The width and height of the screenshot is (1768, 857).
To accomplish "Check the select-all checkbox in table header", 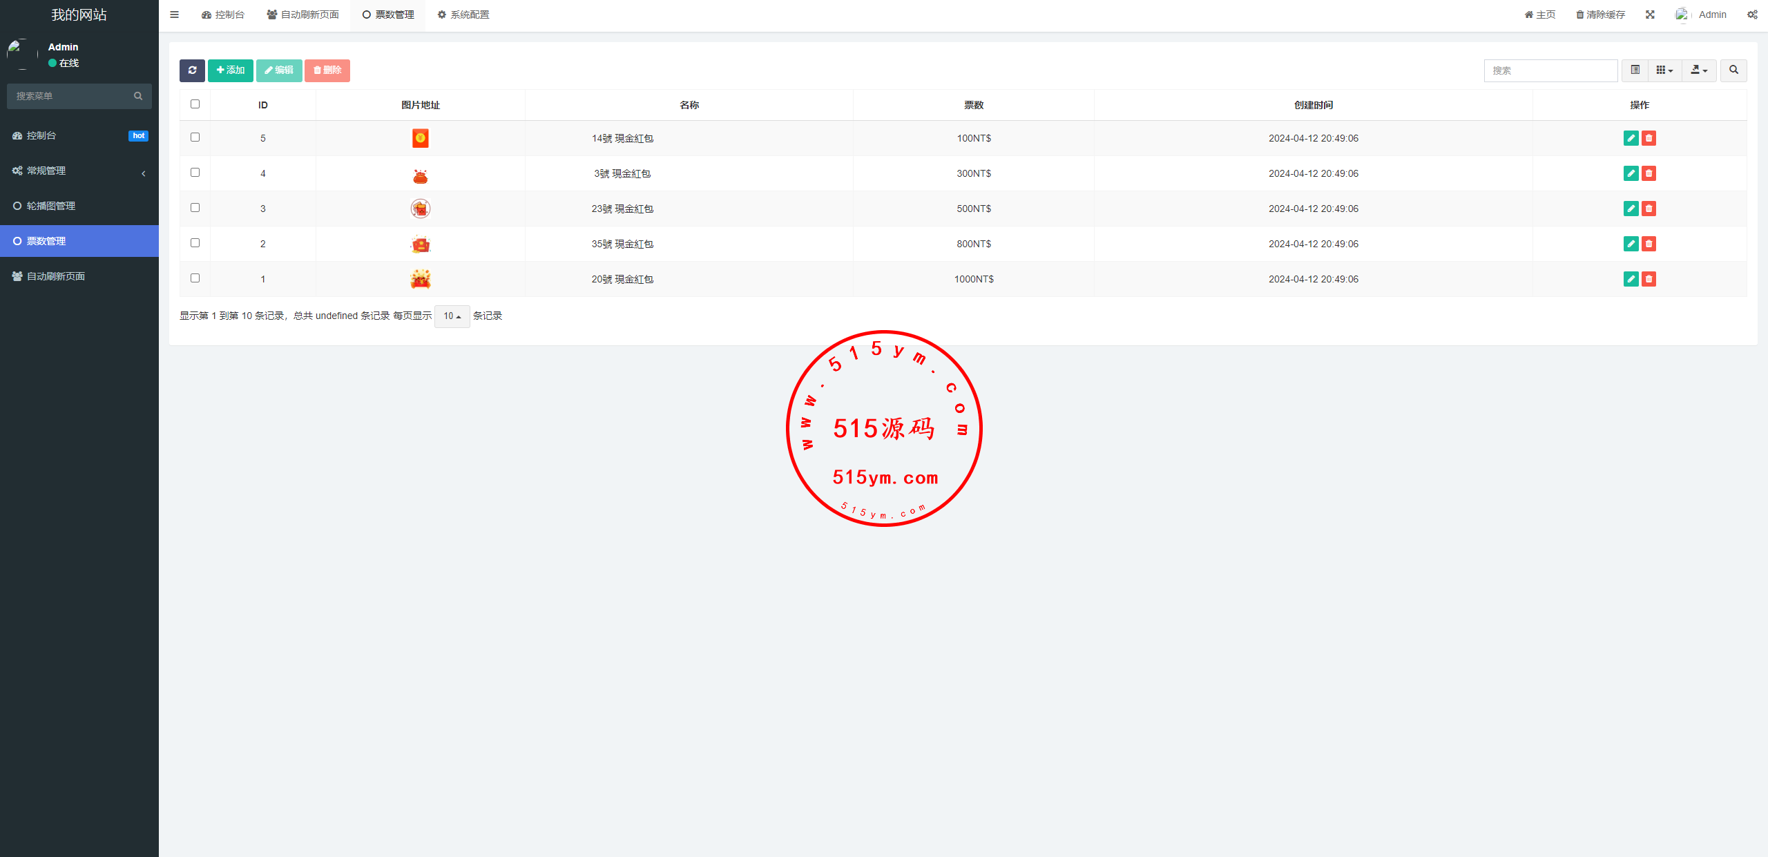I will [x=195, y=104].
